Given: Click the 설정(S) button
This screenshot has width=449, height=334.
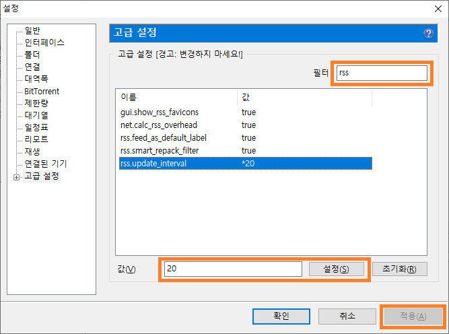Looking at the screenshot, I should 336,269.
